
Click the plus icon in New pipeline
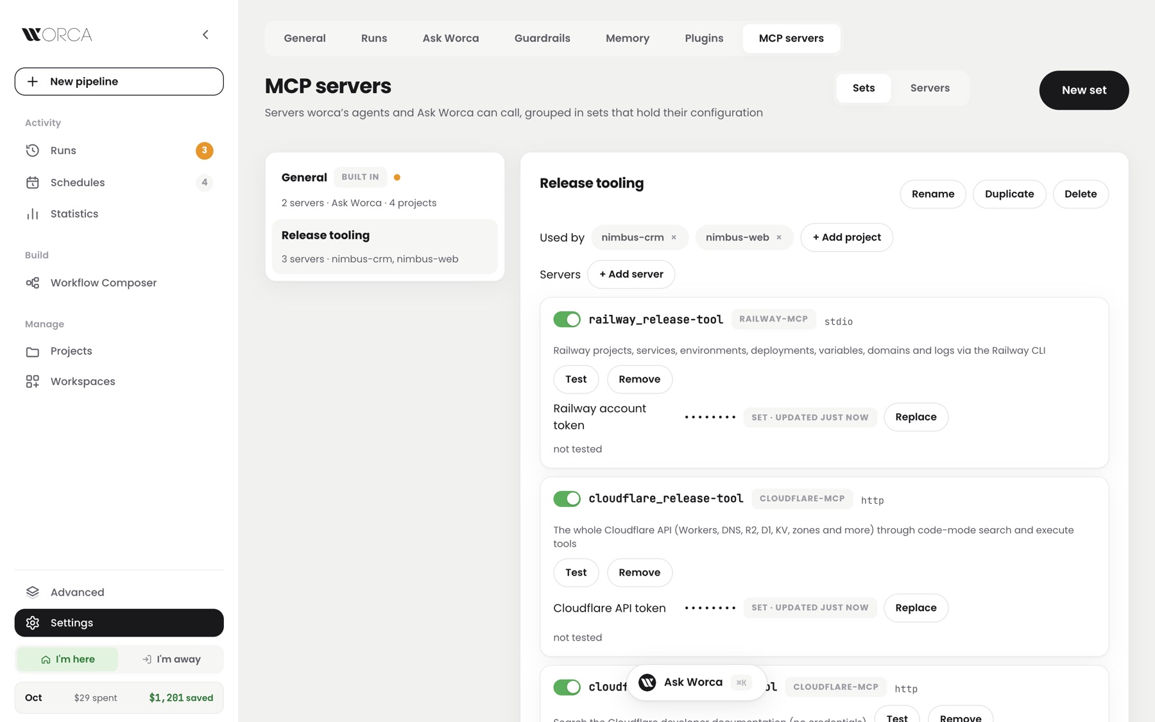point(33,82)
